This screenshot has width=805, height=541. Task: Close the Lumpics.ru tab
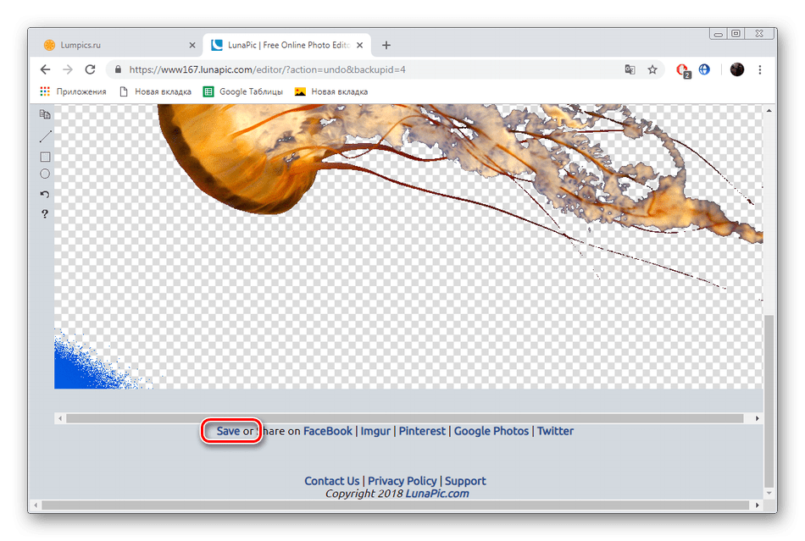[192, 45]
